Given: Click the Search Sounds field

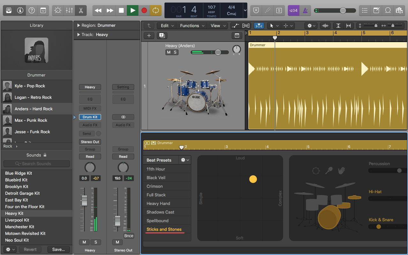Looking at the screenshot, I should [37, 164].
